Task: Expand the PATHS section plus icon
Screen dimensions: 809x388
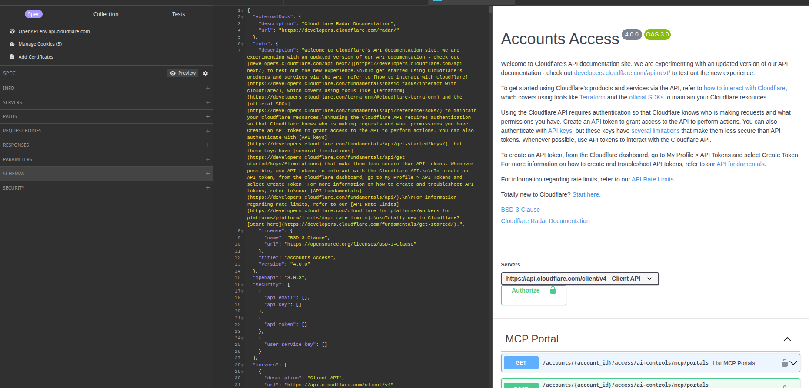Action: tap(208, 116)
